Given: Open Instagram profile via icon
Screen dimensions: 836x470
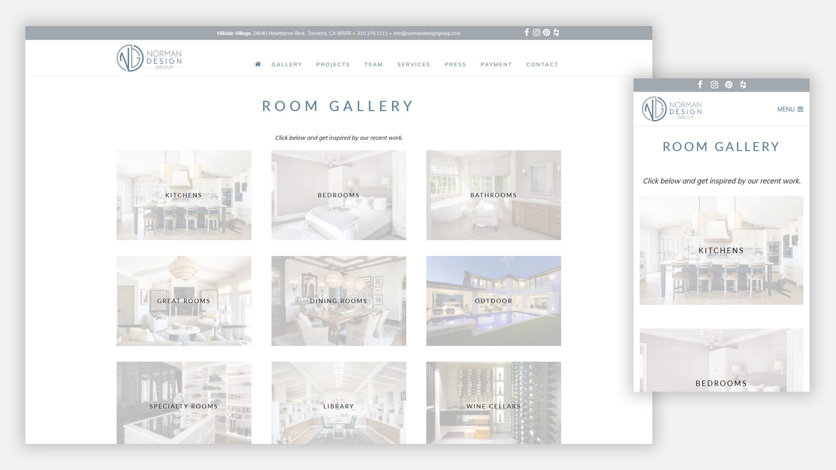Looking at the screenshot, I should 535,32.
